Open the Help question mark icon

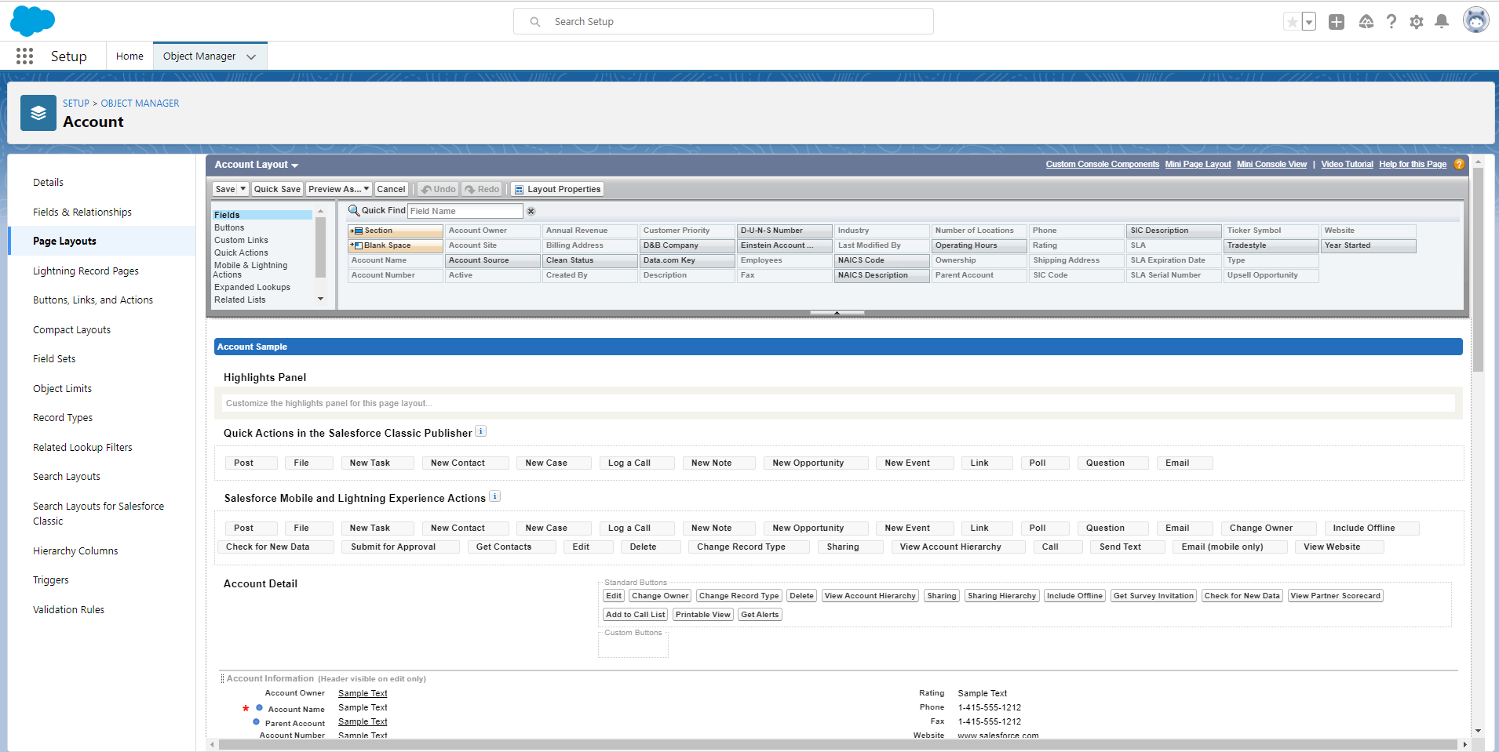[1391, 22]
